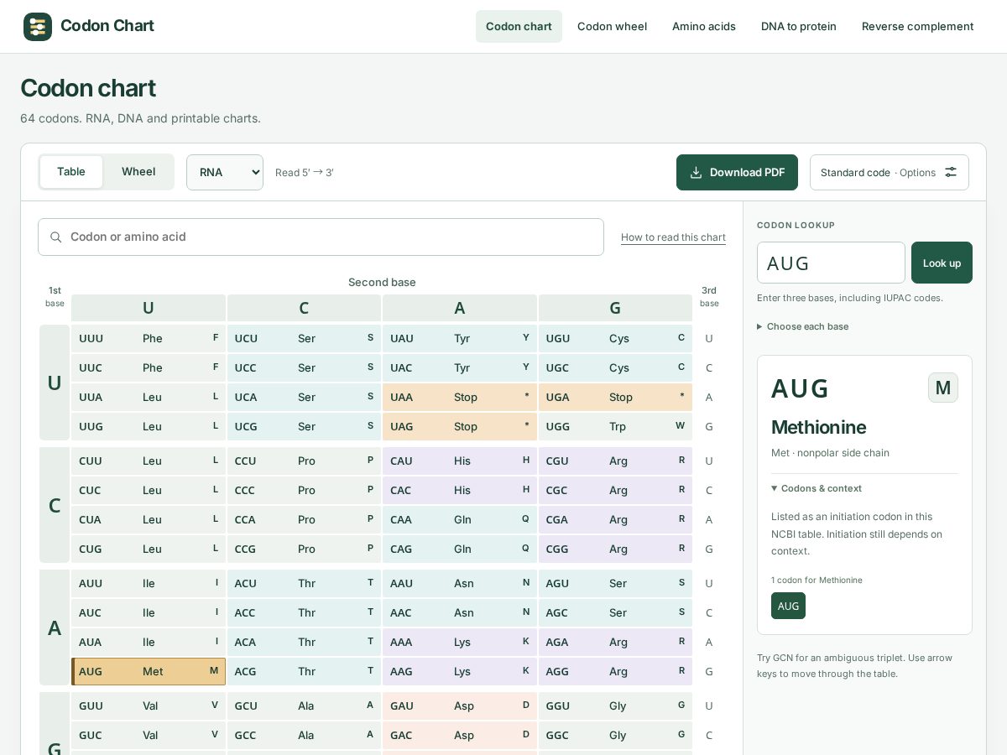
Task: Select the AAA Lys cell
Action: (x=460, y=642)
